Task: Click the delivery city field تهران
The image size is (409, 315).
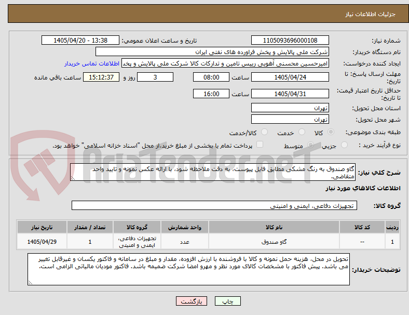Action: pos(290,119)
